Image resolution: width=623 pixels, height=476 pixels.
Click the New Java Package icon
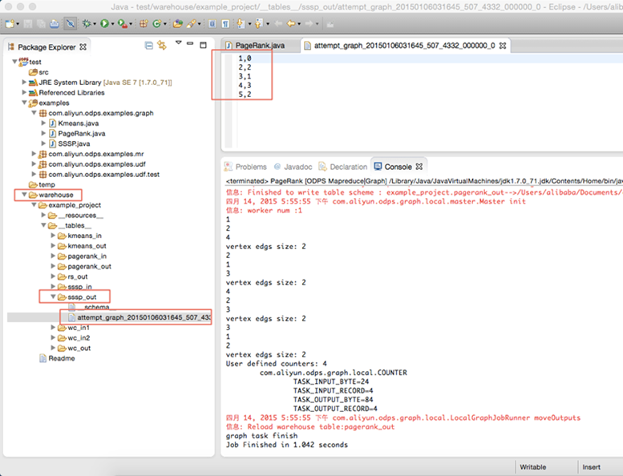point(144,24)
